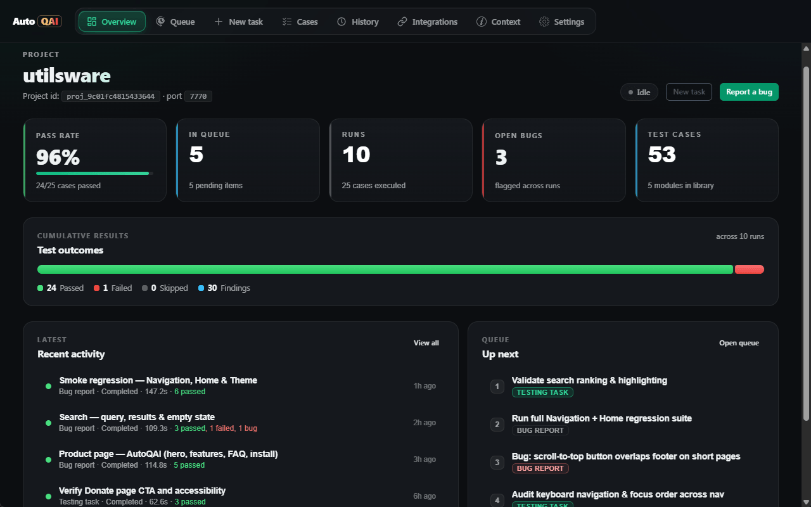The width and height of the screenshot is (811, 507).
Task: Click the port 7770 chip
Action: 198,96
